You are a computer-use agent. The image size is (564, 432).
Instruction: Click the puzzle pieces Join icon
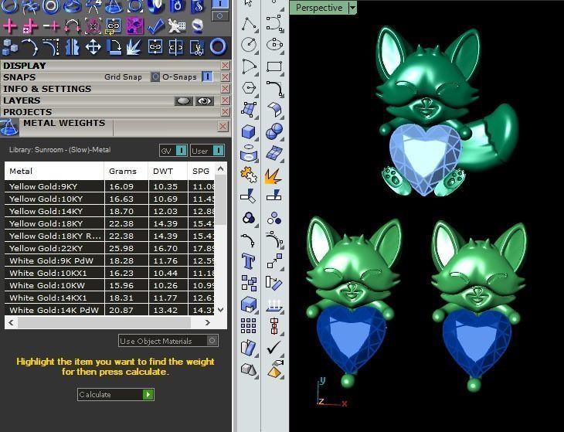pyautogui.click(x=249, y=175)
